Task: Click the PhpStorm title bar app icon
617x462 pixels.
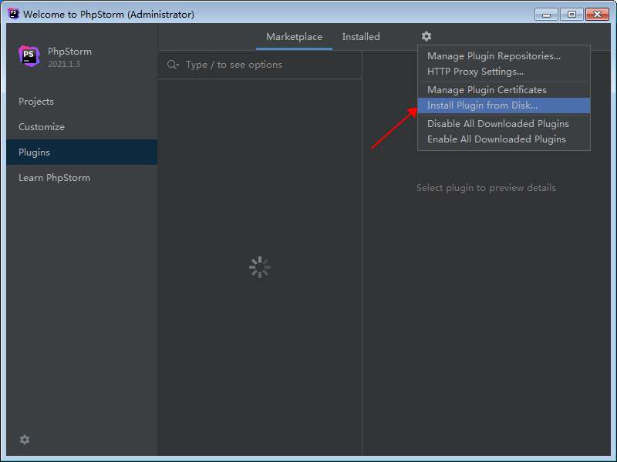Action: tap(13, 14)
